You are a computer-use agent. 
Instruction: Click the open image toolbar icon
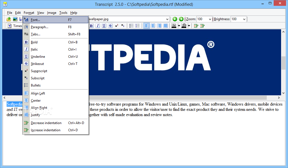coord(15,19)
